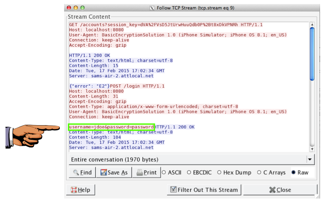
Task: Click the first 'Host: localhost:8080' line
Action: tap(96, 30)
